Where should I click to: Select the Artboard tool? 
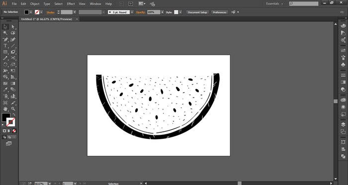pyautogui.click(x=5, y=102)
